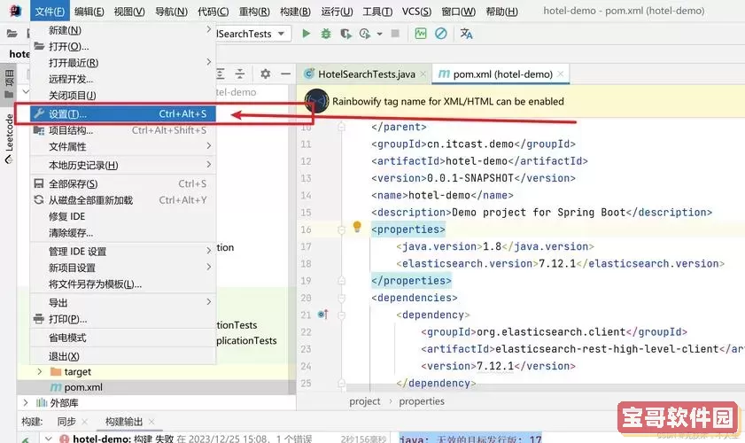Click the project panel vertical scrollbar
The image size is (745, 443).
point(291,237)
